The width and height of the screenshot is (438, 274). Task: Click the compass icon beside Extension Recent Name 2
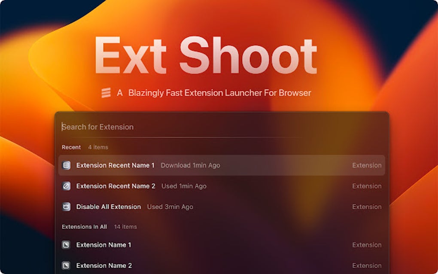coord(66,186)
